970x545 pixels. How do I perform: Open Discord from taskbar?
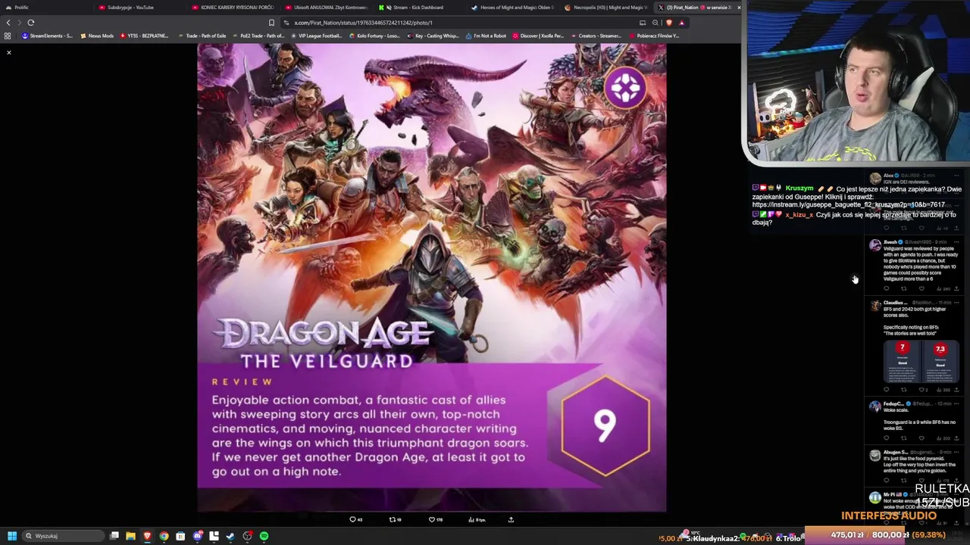click(197, 536)
